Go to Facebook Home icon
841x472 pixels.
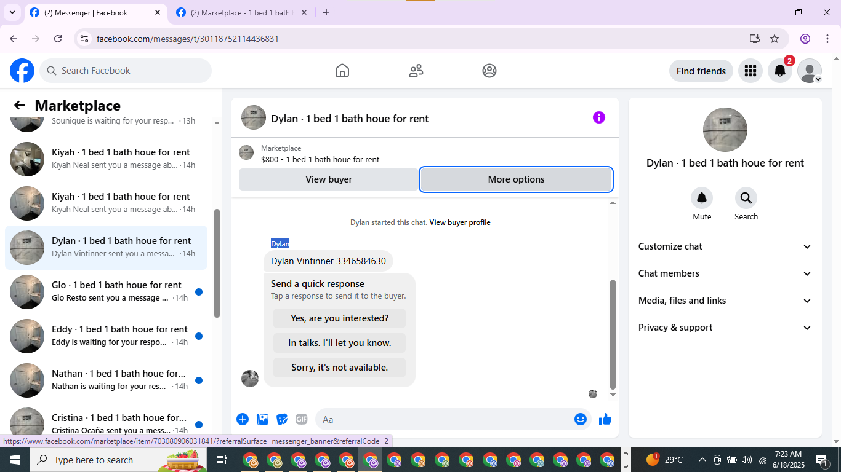(x=342, y=71)
